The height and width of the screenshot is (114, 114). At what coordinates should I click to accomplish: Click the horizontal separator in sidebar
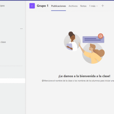tap(11, 66)
